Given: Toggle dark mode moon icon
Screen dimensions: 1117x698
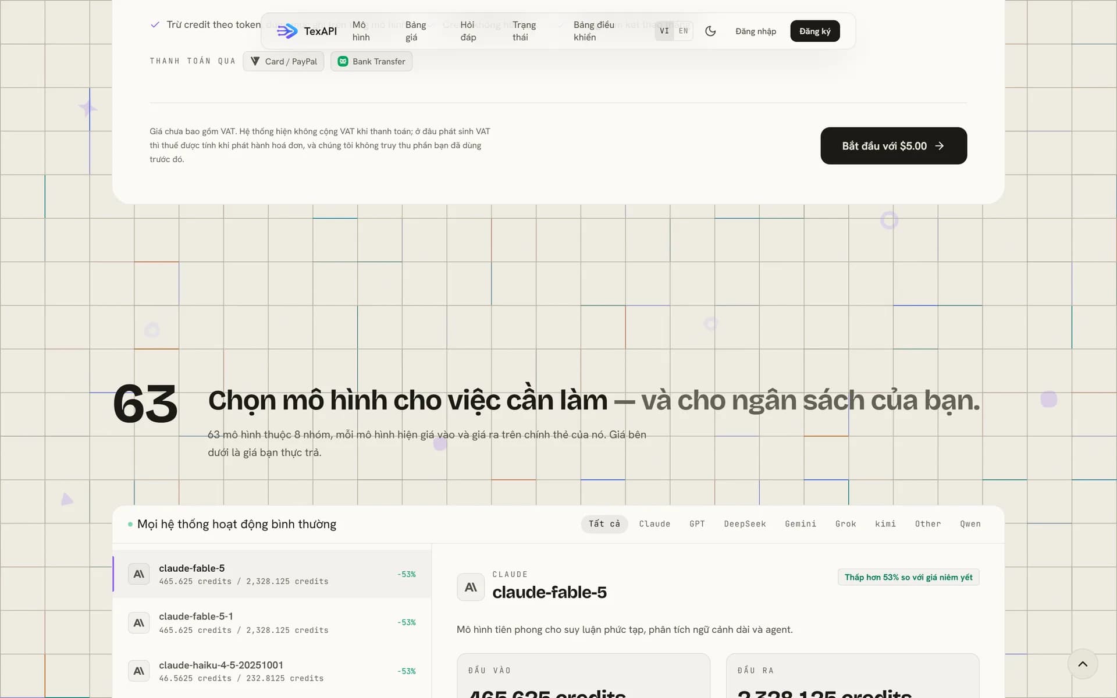Looking at the screenshot, I should coord(710,31).
